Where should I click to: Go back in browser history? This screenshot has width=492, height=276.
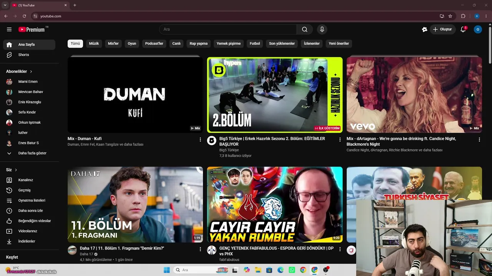pos(6,16)
